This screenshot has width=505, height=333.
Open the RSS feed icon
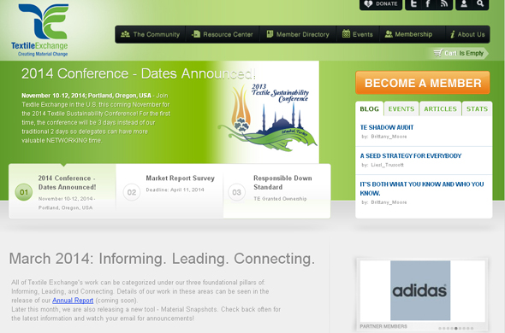tap(444, 4)
